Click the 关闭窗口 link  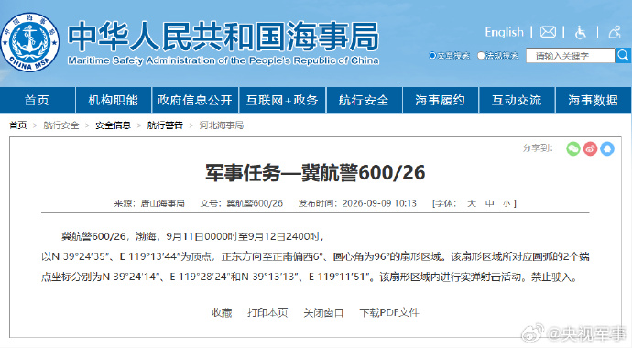coord(323,312)
